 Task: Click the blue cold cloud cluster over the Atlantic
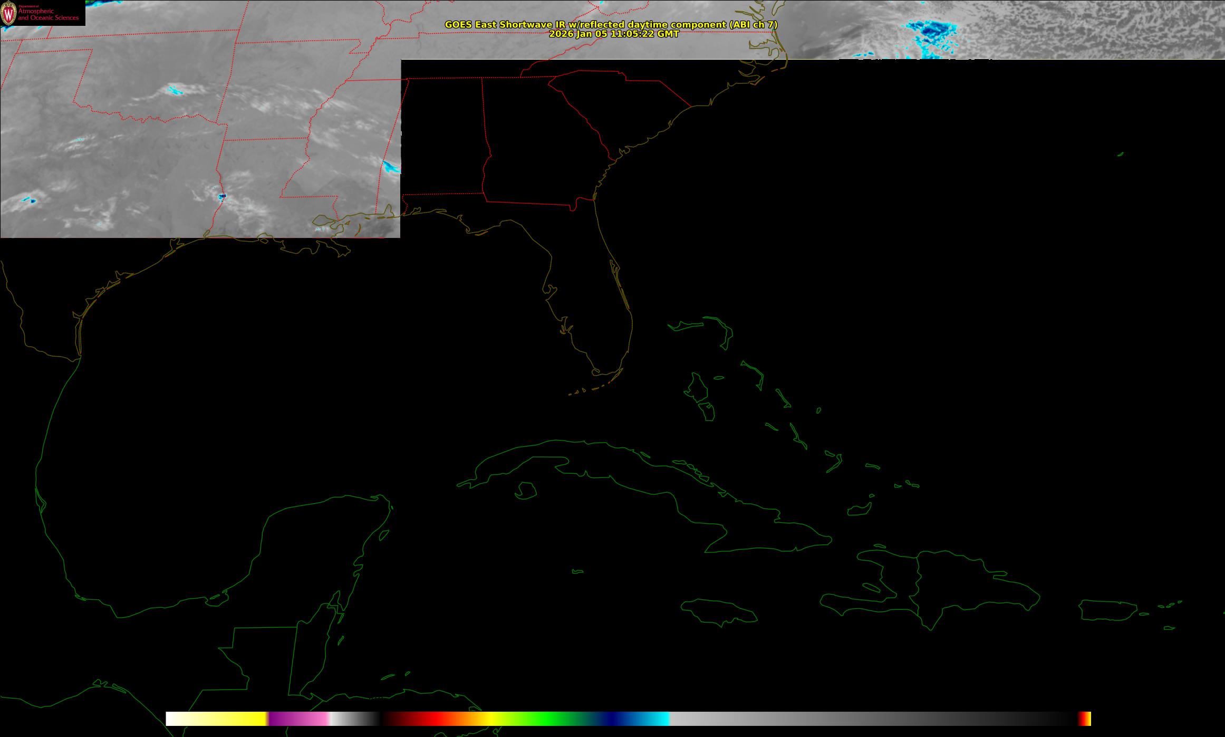click(929, 30)
